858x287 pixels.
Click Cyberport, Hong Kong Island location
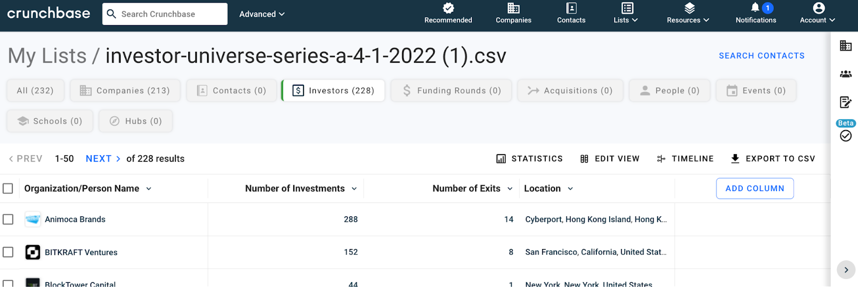point(596,219)
